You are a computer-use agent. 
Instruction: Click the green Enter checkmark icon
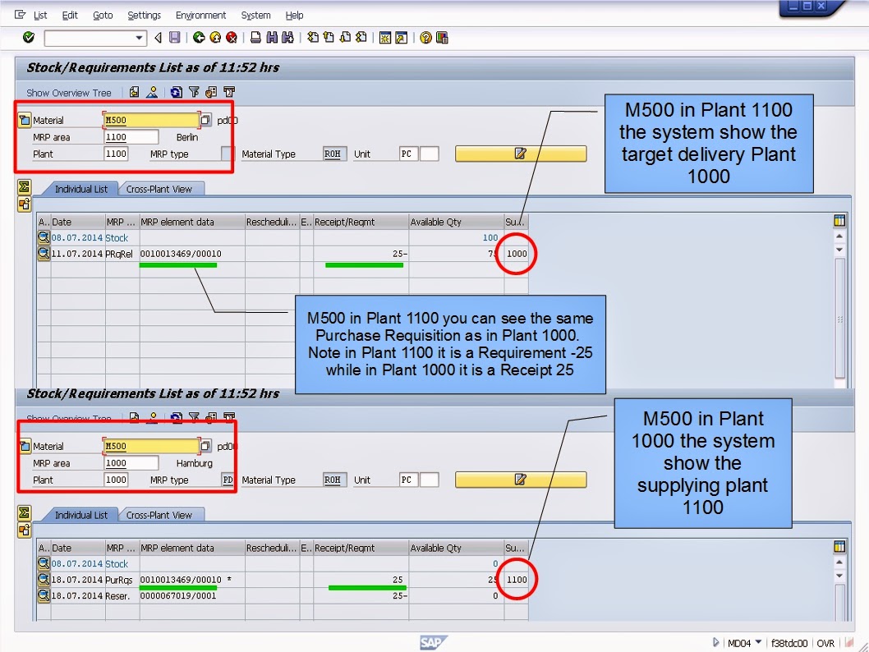coord(28,37)
